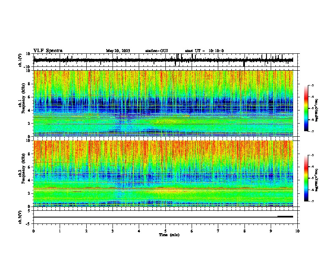Click the "6" kHz tick of ch.1 spectrogram
335x259 pixels.
pos(29,97)
